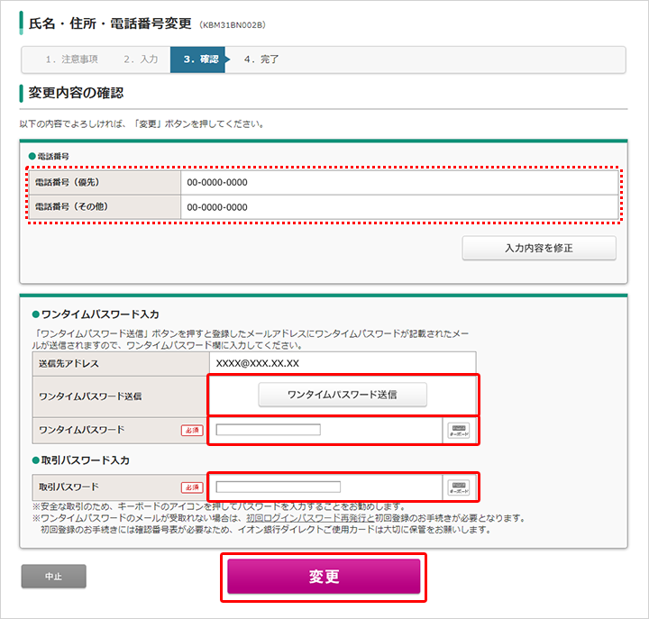This screenshot has height=619, width=649.
Task: Open software keyboard for one-time password
Action: (459, 431)
